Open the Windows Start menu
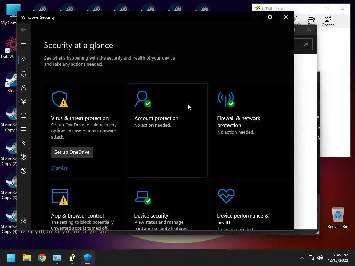Viewport: 355px width, 266px height. (x=11, y=258)
